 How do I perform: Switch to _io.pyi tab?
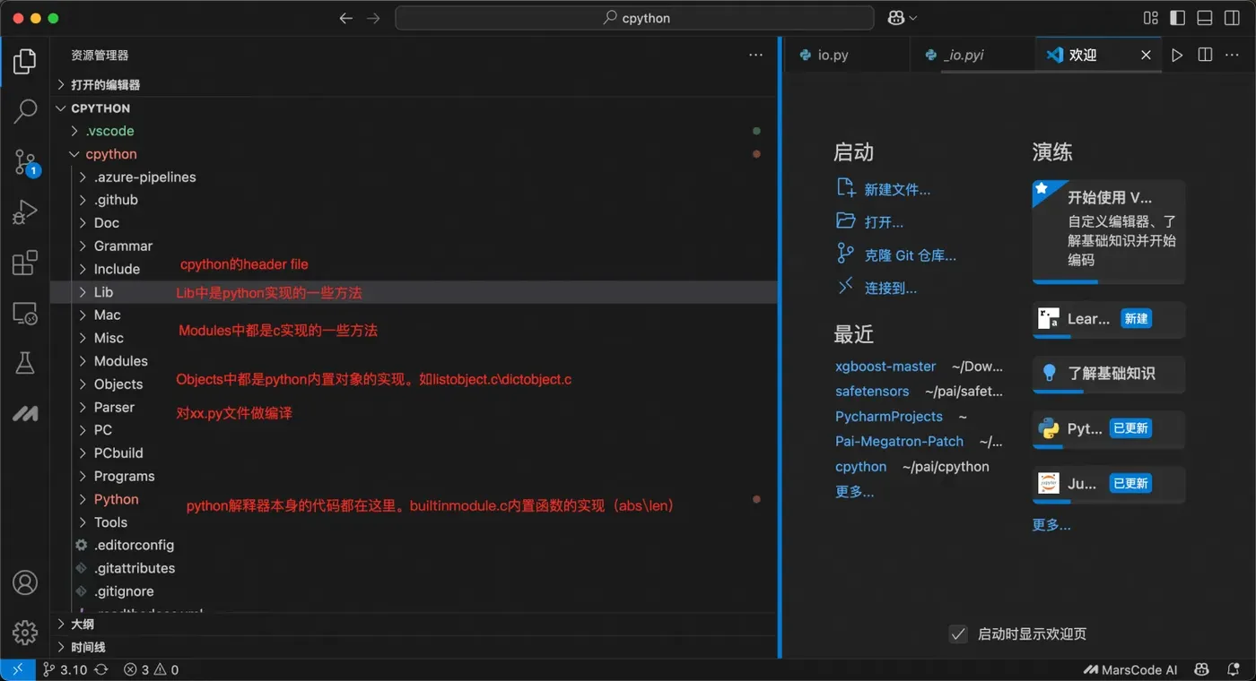(x=972, y=55)
